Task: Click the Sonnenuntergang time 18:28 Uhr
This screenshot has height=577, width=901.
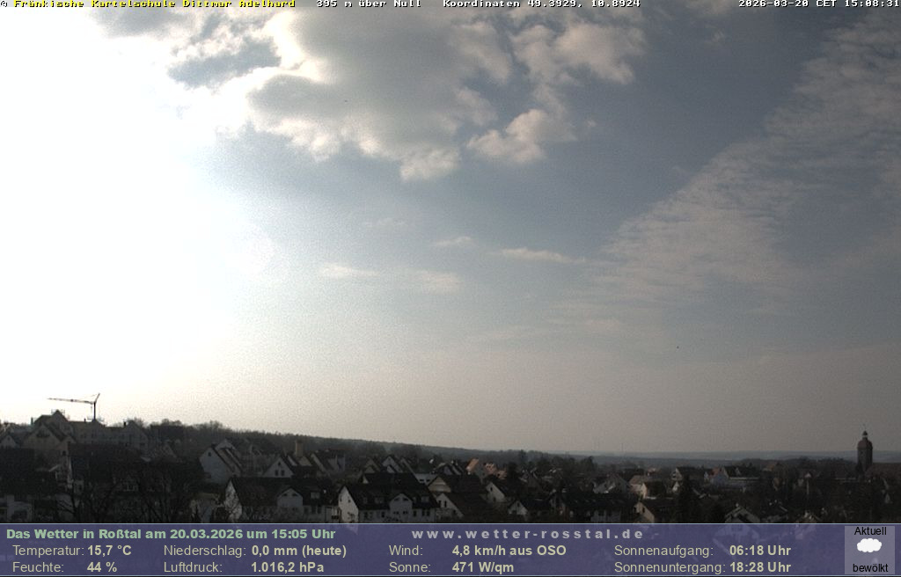Action: [x=759, y=567]
